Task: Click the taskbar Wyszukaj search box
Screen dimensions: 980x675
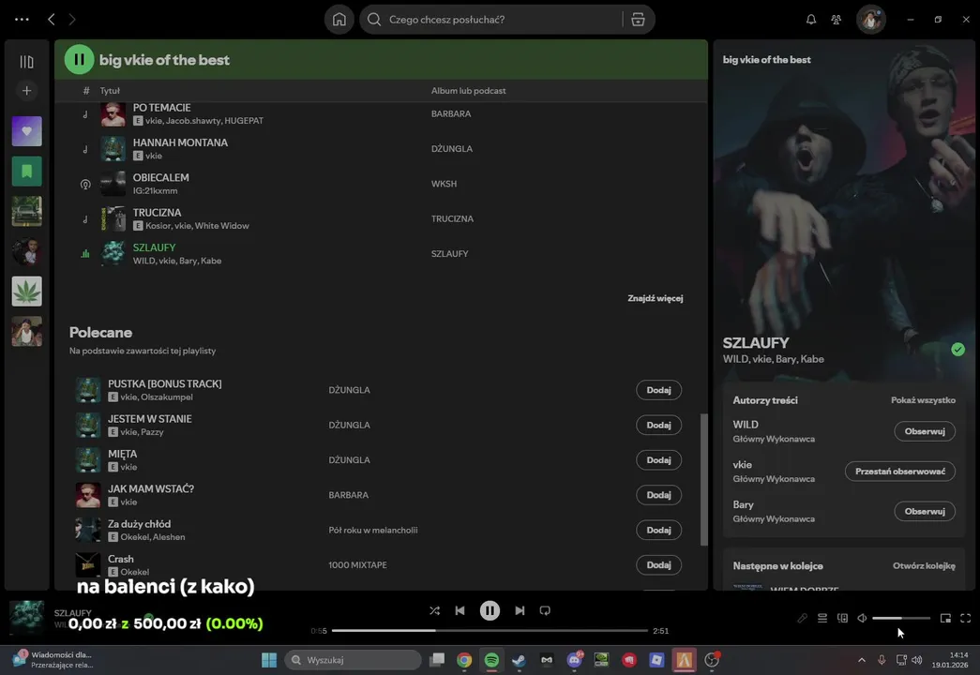Action: [354, 660]
